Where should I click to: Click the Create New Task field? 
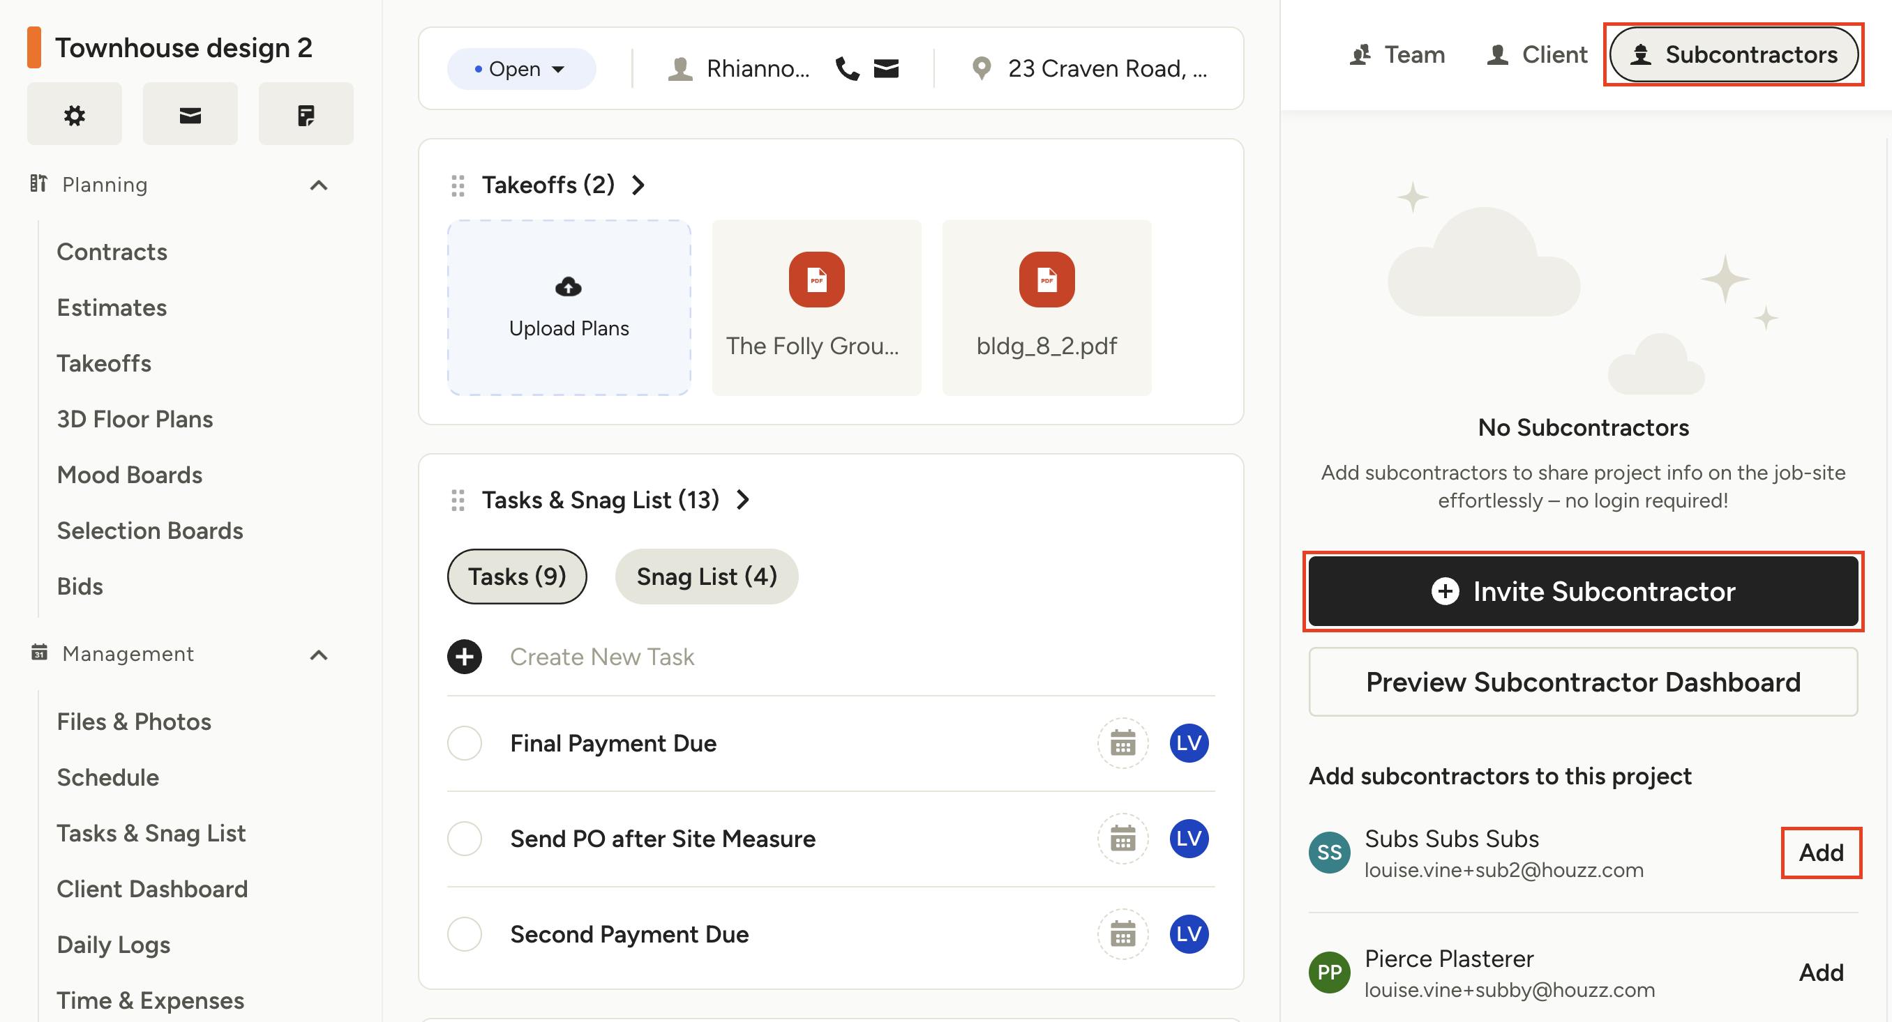(602, 657)
